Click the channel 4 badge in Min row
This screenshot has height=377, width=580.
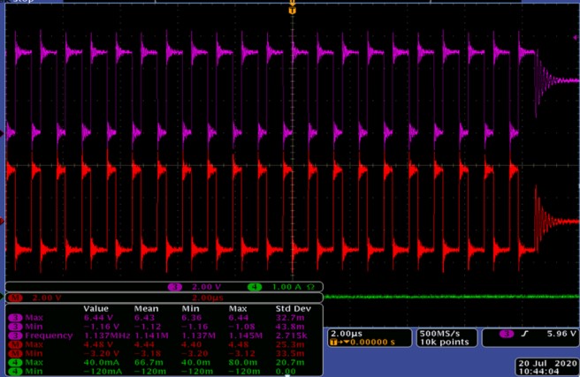(x=15, y=372)
